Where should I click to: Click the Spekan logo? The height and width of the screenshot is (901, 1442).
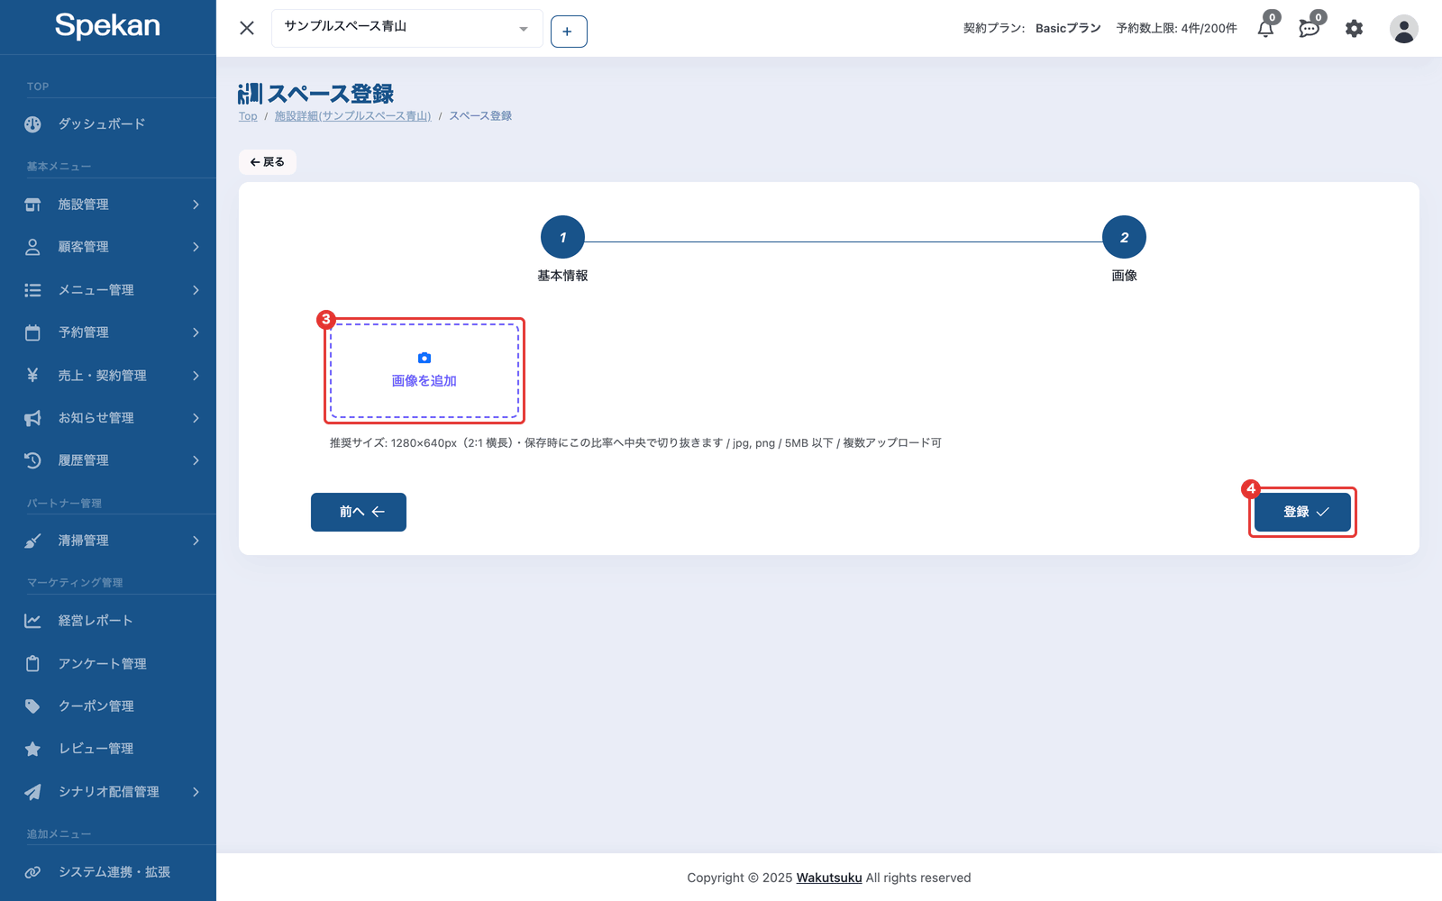(x=107, y=25)
